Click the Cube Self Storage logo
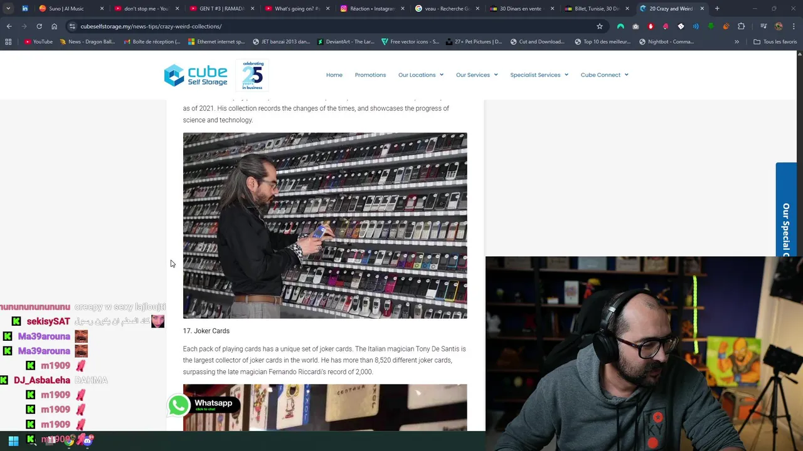This screenshot has height=451, width=803. (196, 75)
